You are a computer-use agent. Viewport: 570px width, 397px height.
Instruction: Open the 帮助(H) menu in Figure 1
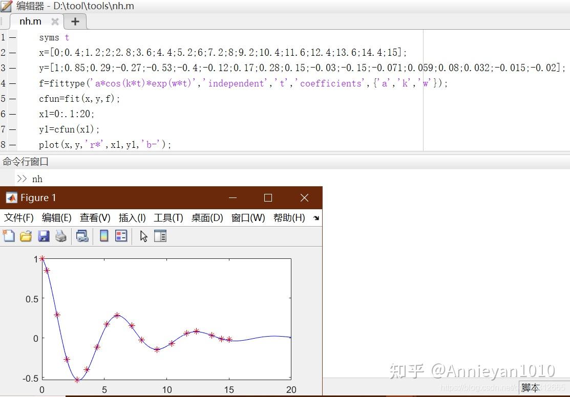289,217
